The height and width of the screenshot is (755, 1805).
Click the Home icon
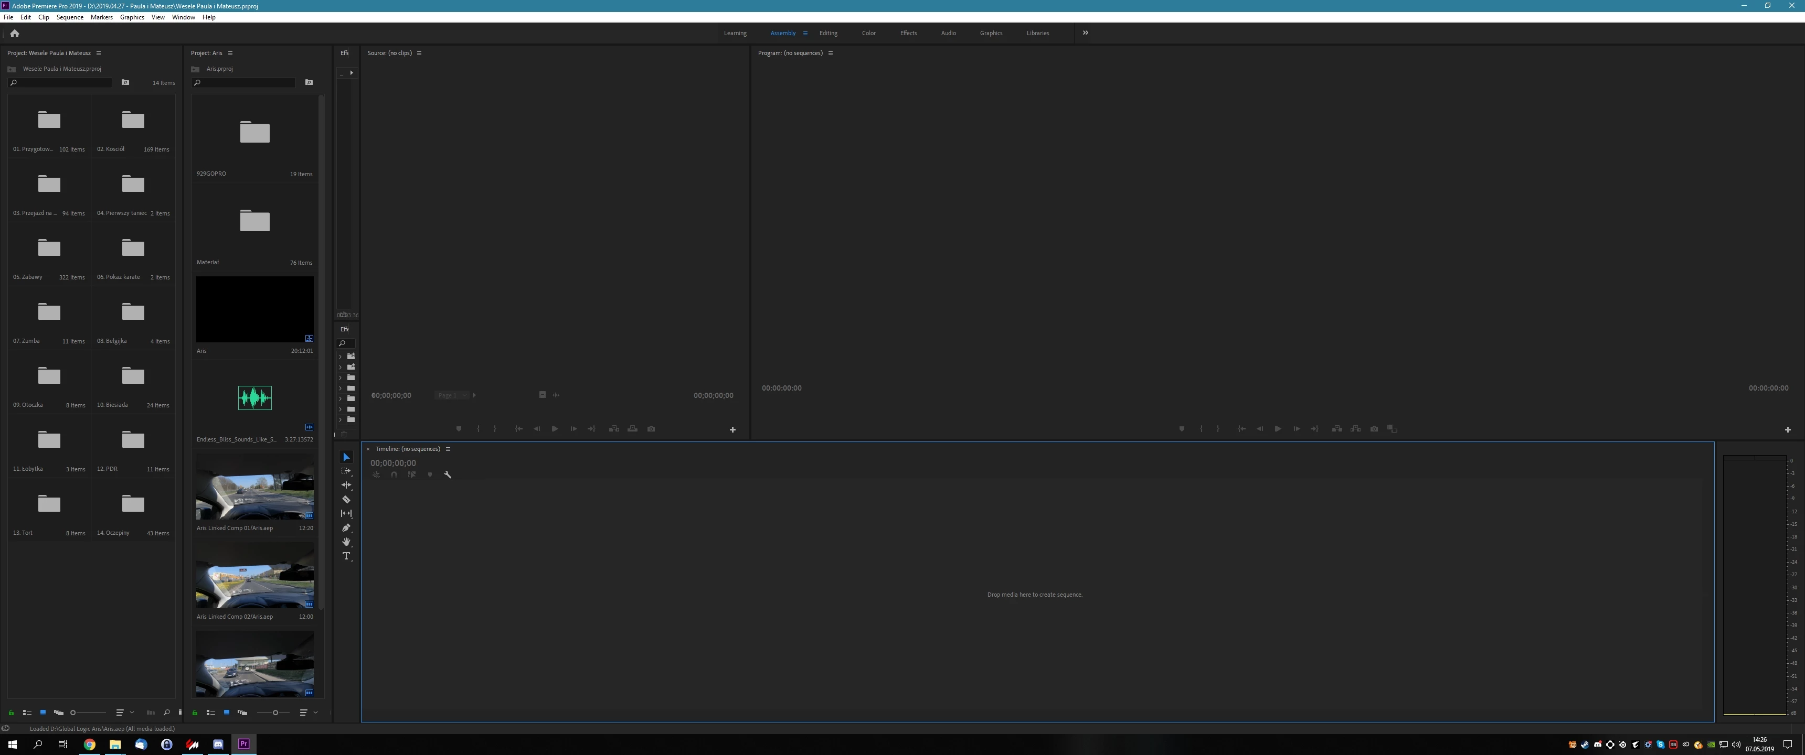[x=14, y=33]
